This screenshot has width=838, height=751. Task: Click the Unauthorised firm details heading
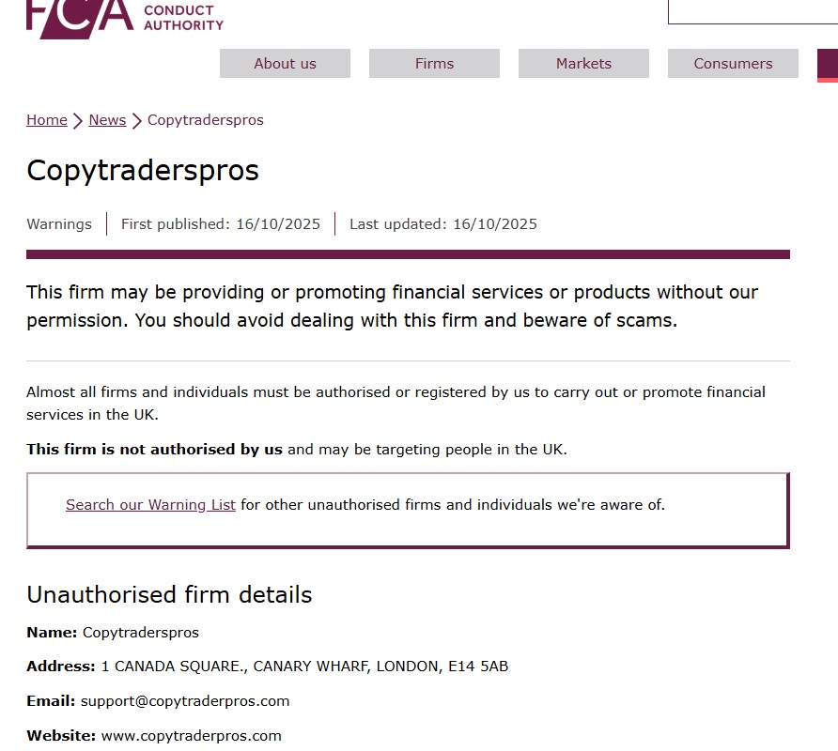tap(169, 595)
